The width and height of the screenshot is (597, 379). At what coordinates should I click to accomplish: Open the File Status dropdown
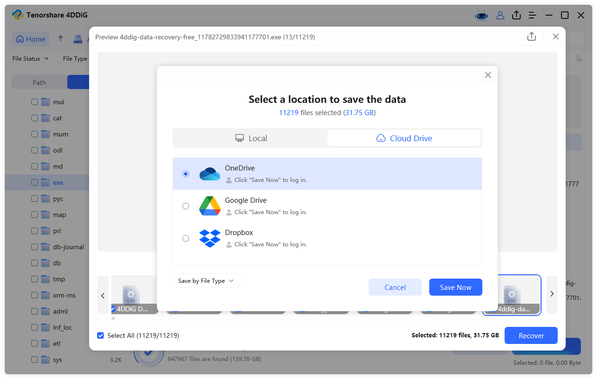30,59
